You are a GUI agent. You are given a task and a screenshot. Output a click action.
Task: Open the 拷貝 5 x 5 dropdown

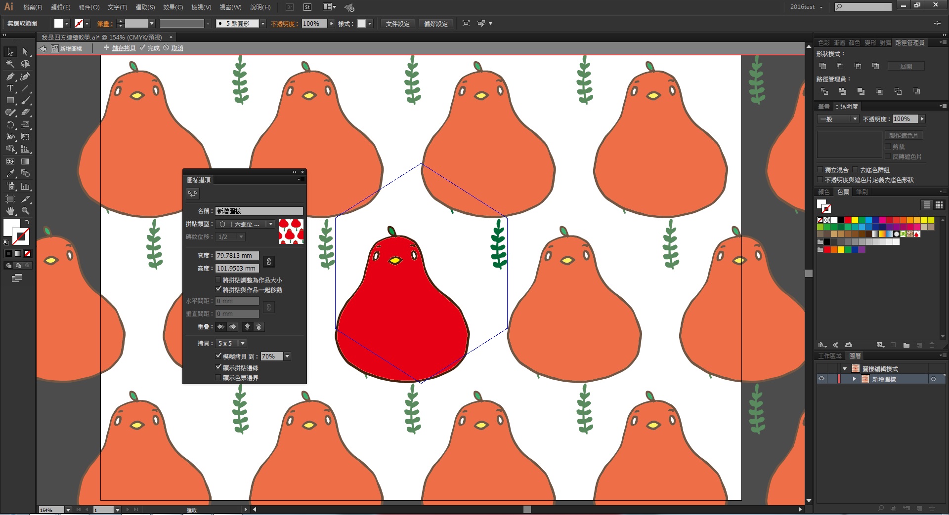coord(231,343)
